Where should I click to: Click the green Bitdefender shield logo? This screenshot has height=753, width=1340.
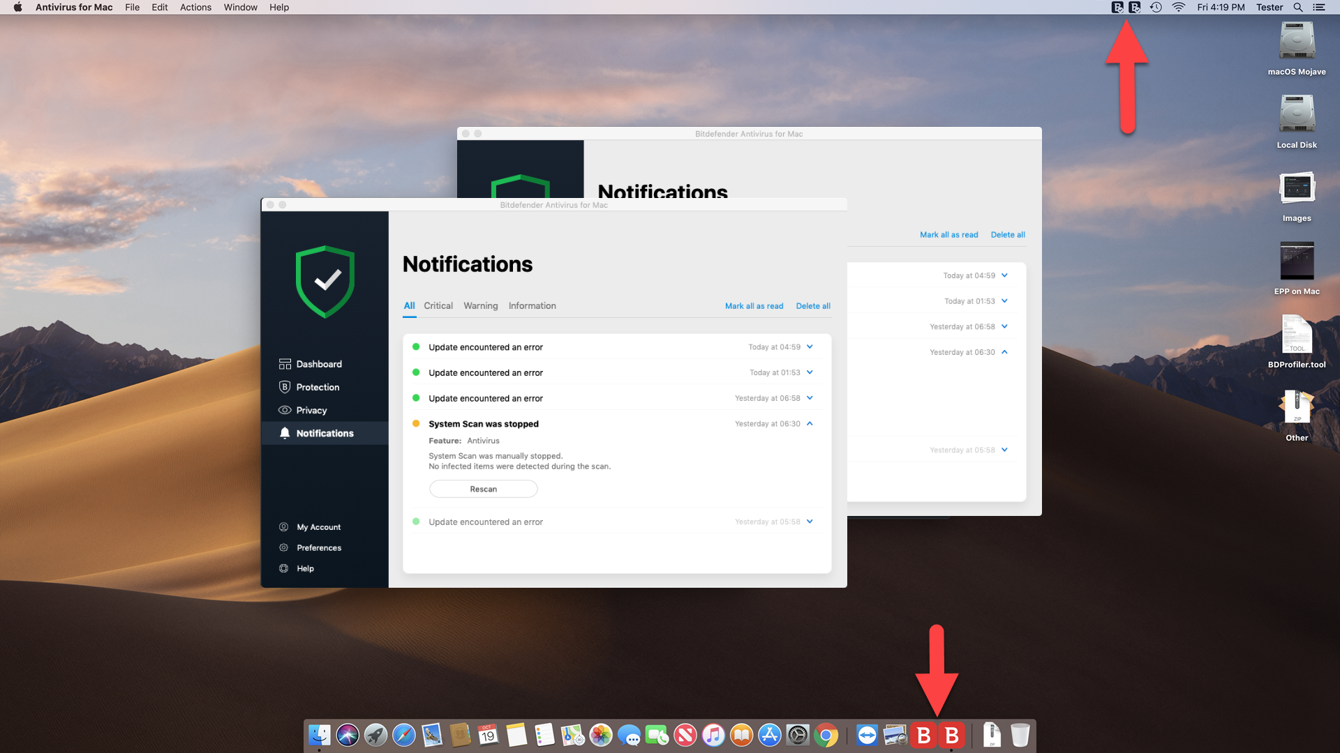click(324, 282)
